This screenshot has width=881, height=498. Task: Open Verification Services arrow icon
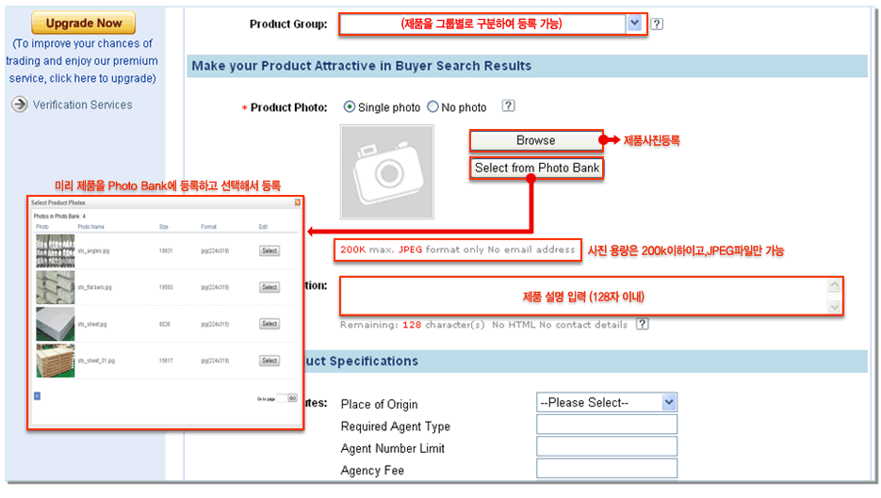[20, 104]
